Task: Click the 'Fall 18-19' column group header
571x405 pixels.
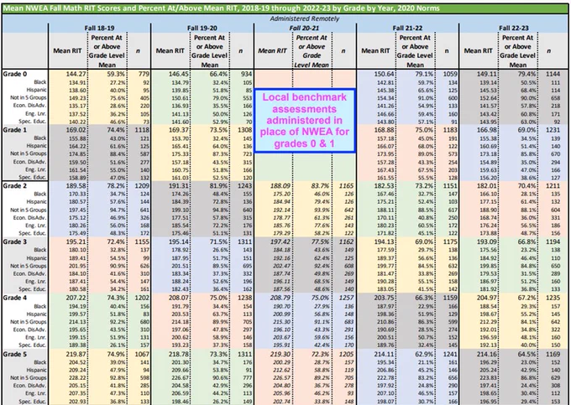Action: 99,28
